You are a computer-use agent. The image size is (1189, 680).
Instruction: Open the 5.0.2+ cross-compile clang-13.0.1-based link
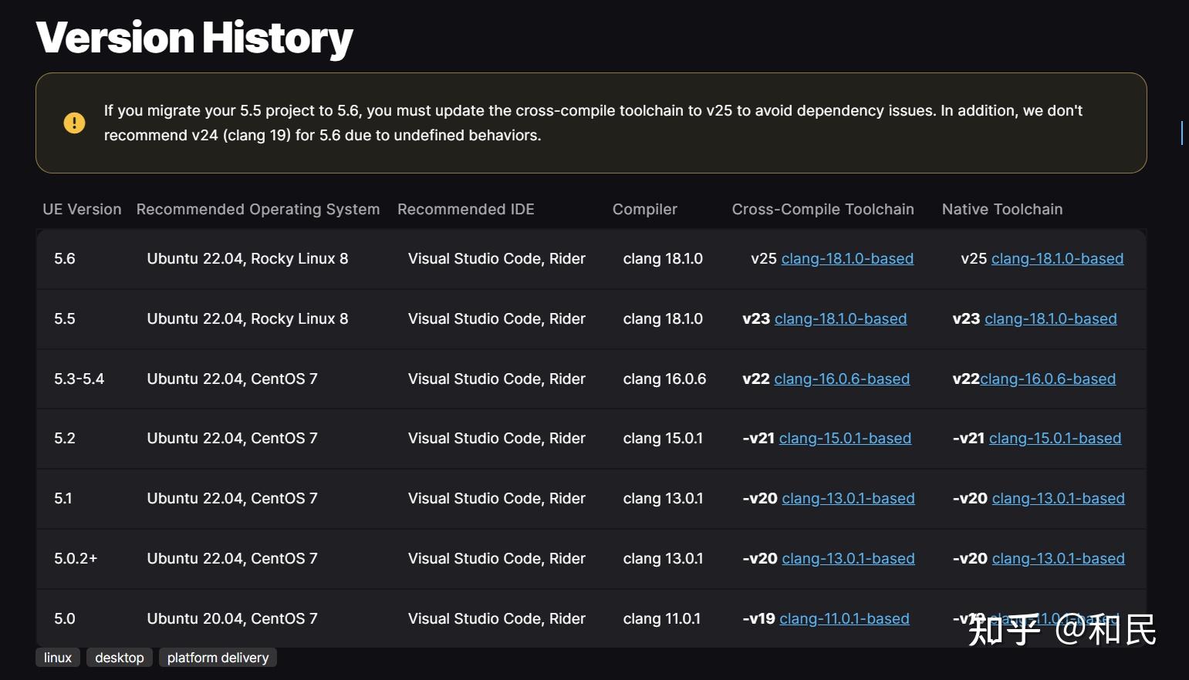pos(848,559)
